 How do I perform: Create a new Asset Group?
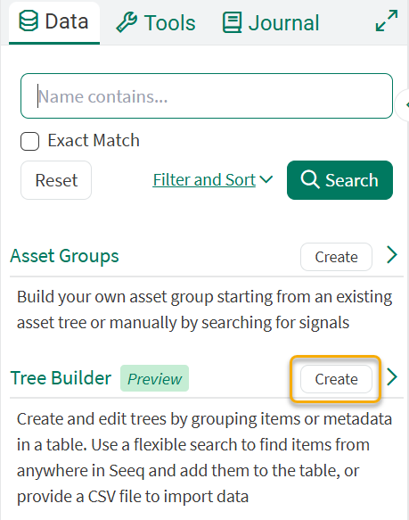(x=336, y=257)
